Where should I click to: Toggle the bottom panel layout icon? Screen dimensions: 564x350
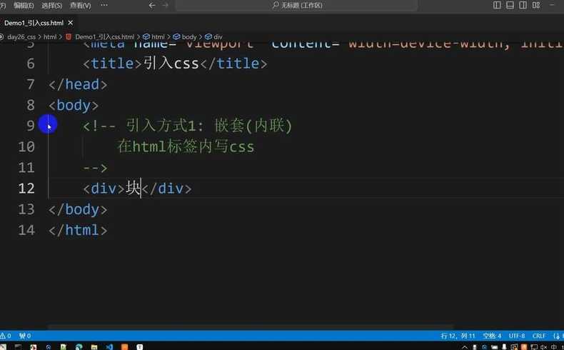510,5
